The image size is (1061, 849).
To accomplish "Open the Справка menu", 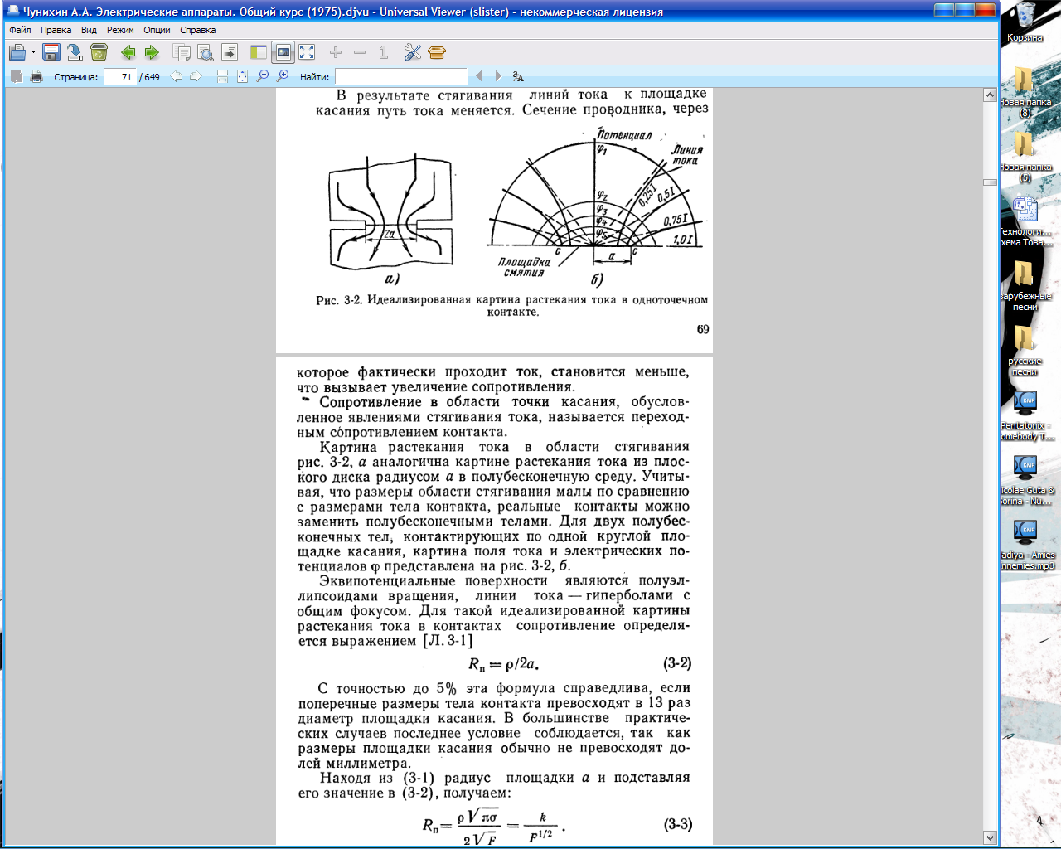I will (197, 30).
